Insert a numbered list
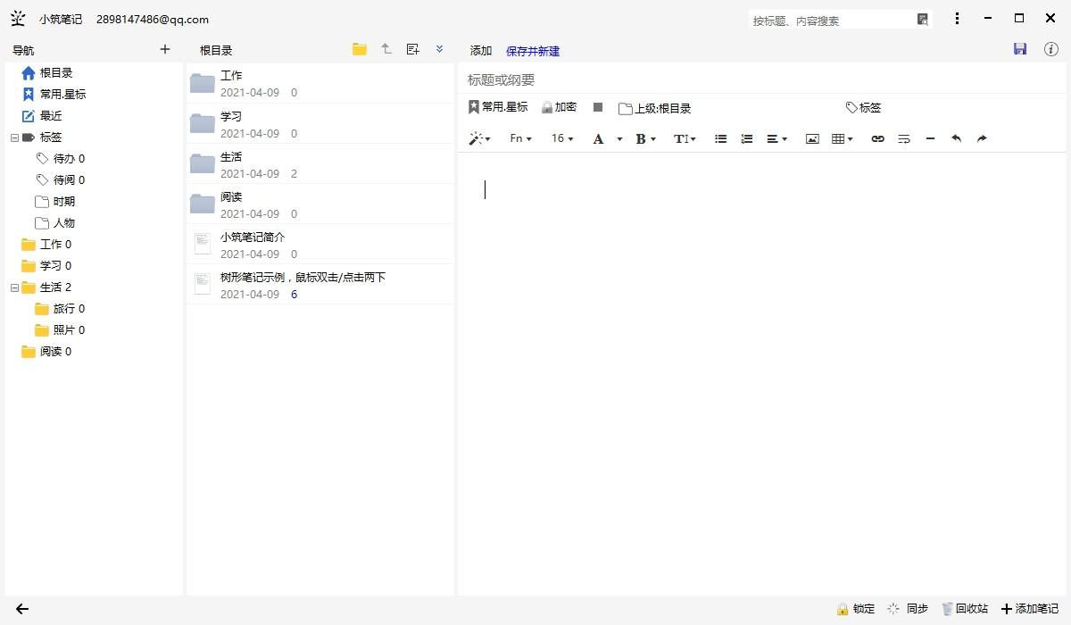Screen dimensions: 1071x625 [747, 138]
